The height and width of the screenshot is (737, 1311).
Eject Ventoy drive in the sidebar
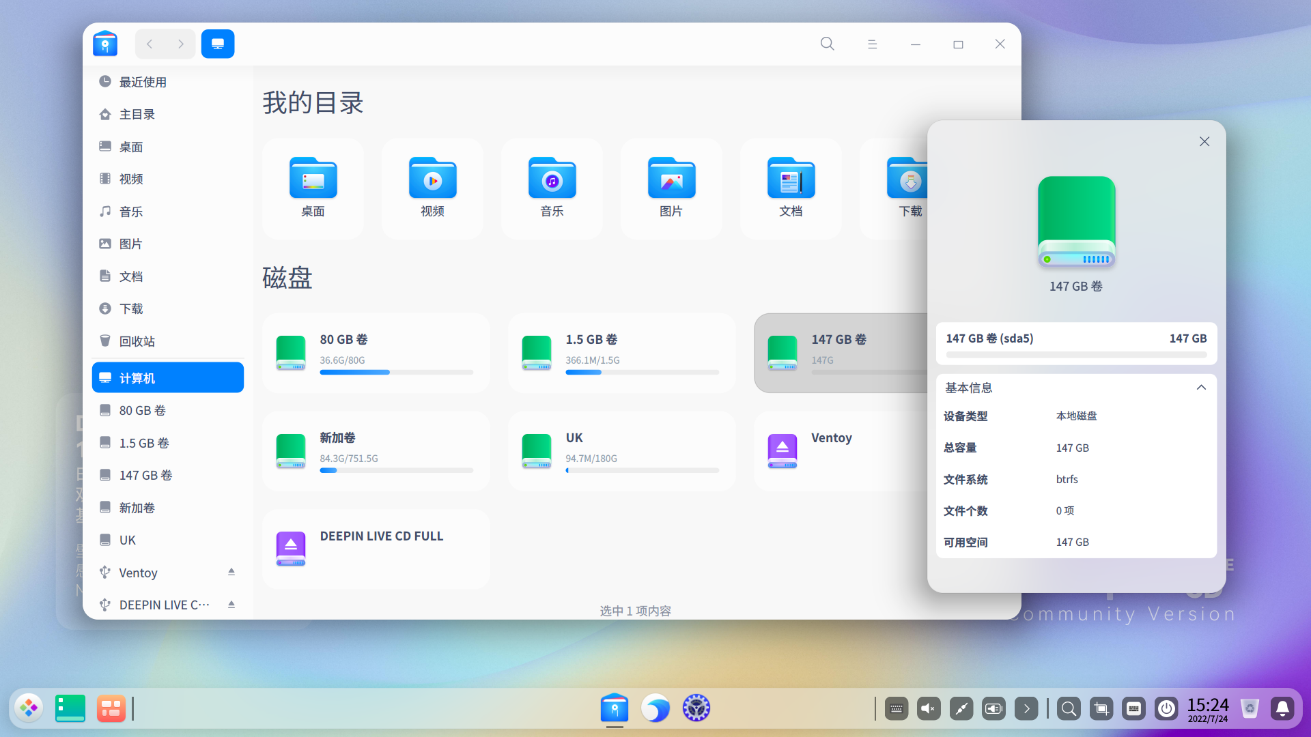click(231, 572)
